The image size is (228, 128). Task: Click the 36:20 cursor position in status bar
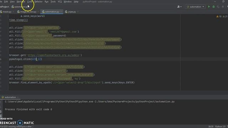(x=211, y=127)
